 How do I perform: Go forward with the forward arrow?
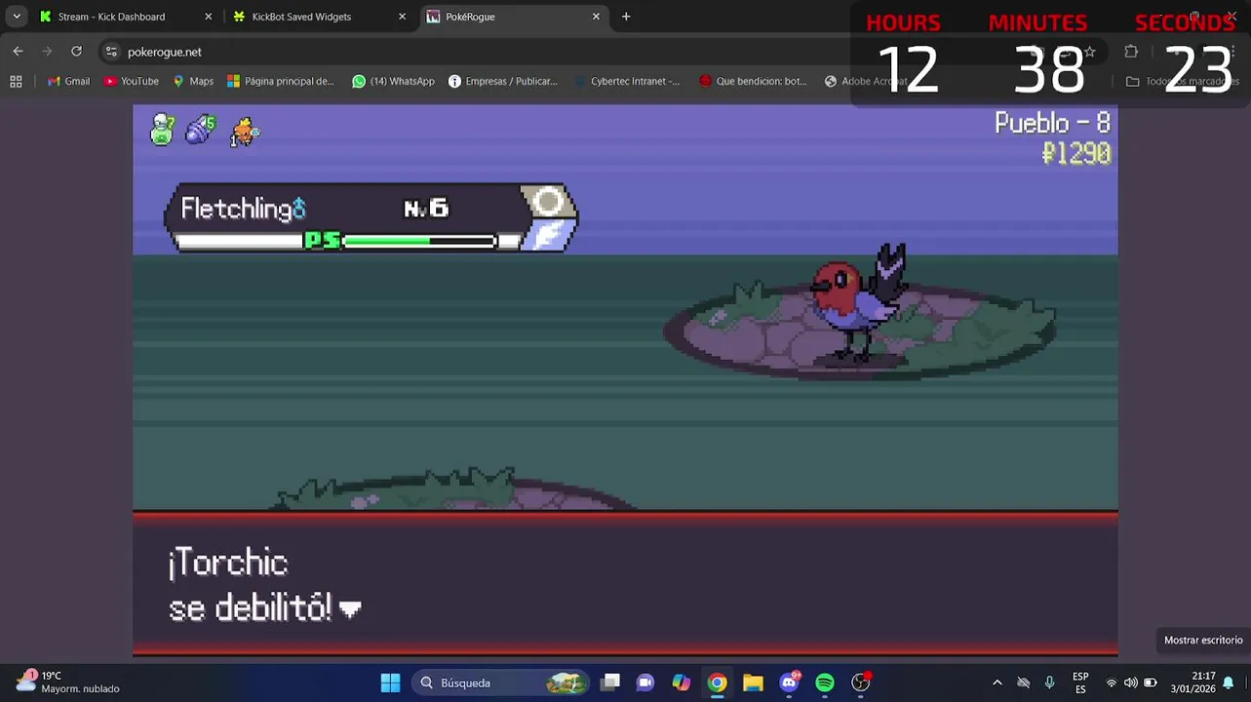[x=47, y=52]
